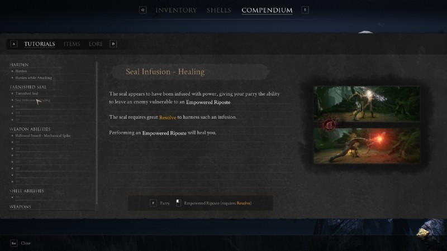The height and width of the screenshot is (251, 447).
Task: Click the F key Parry prompt icon
Action: [x=153, y=203]
